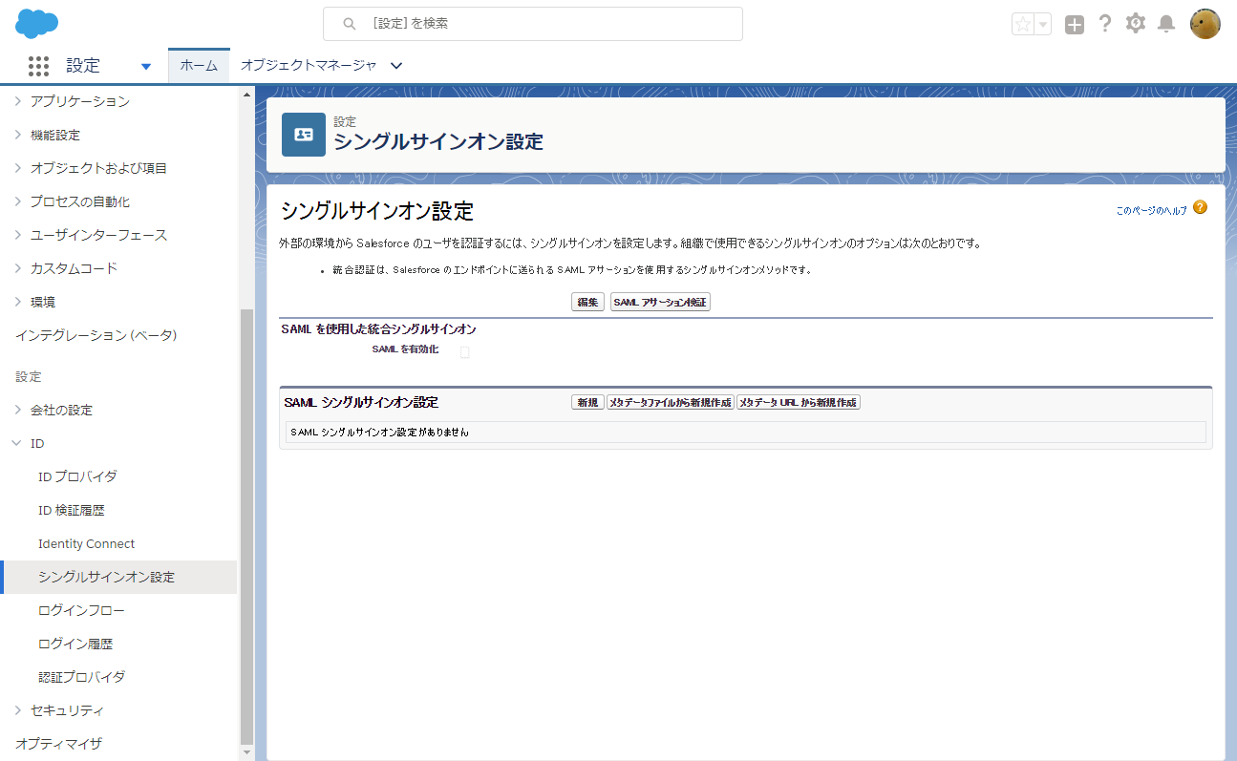Expand the 機能設定 tree node
The width and height of the screenshot is (1237, 761).
click(17, 135)
